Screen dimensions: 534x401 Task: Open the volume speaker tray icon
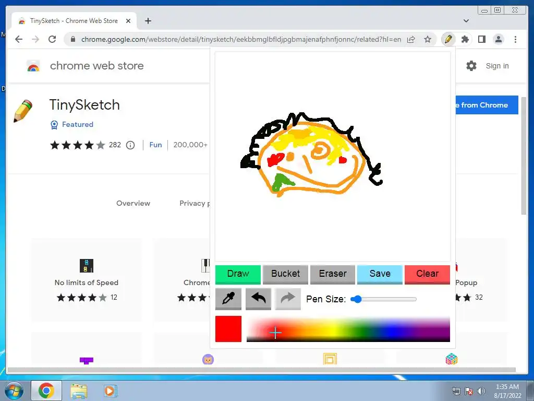[x=481, y=391]
